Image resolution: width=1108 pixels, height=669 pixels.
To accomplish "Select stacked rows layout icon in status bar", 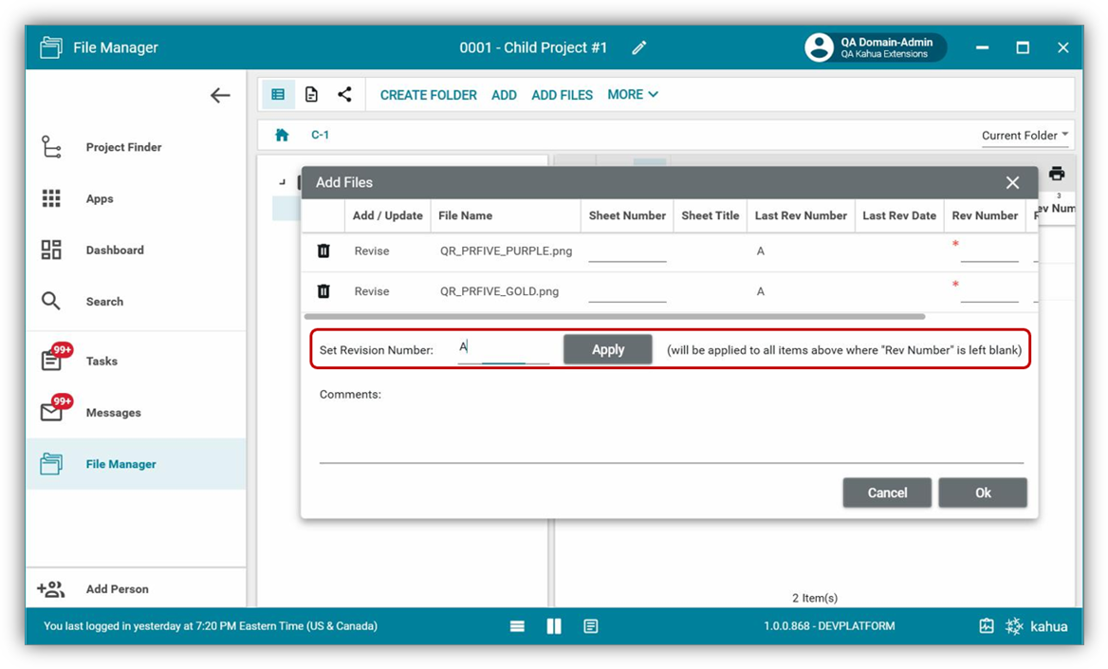I will (x=517, y=626).
